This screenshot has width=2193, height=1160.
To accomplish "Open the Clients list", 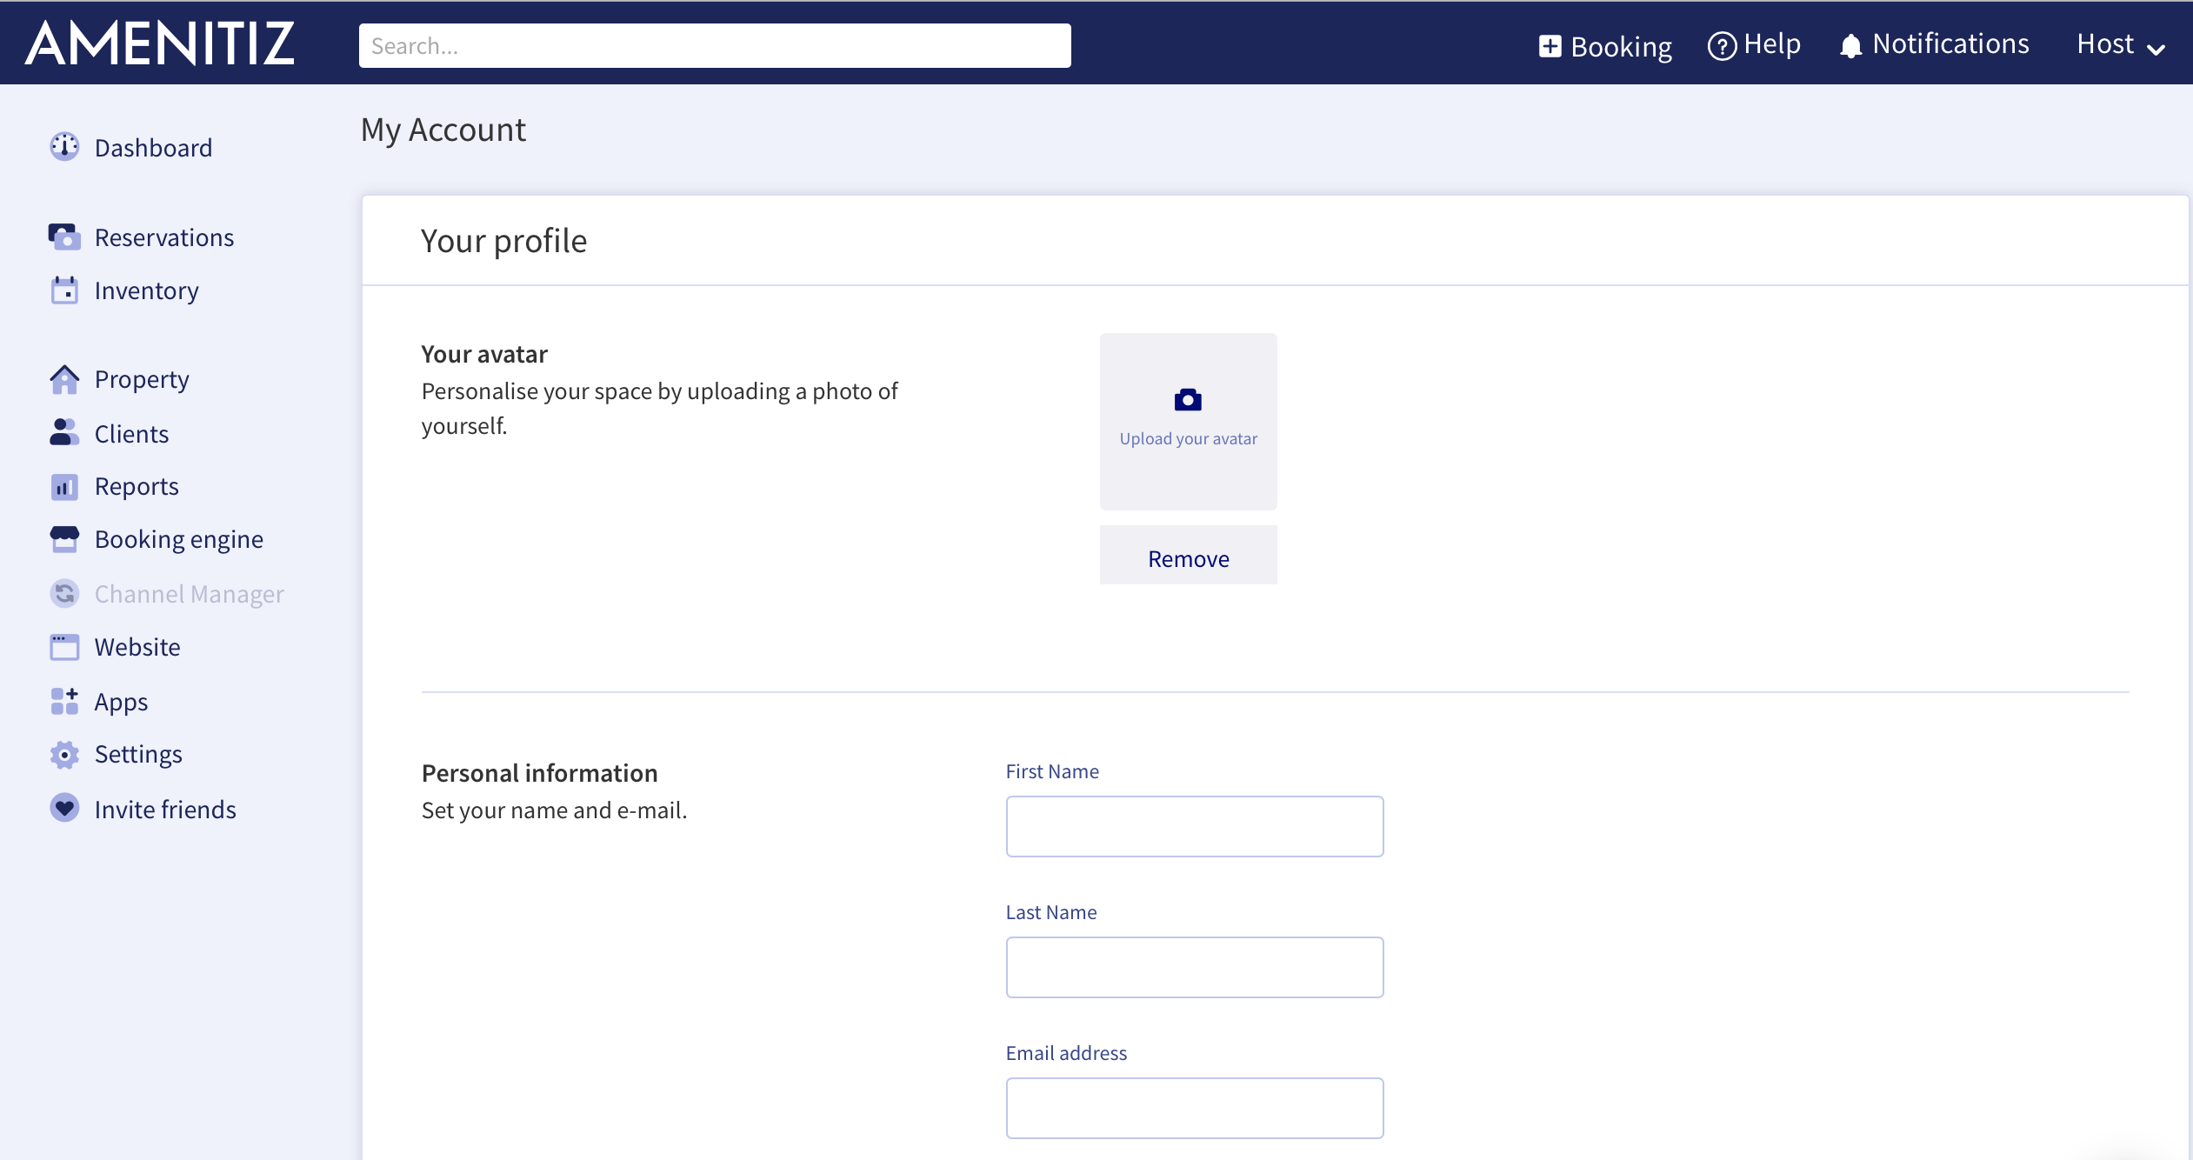I will (x=131, y=433).
